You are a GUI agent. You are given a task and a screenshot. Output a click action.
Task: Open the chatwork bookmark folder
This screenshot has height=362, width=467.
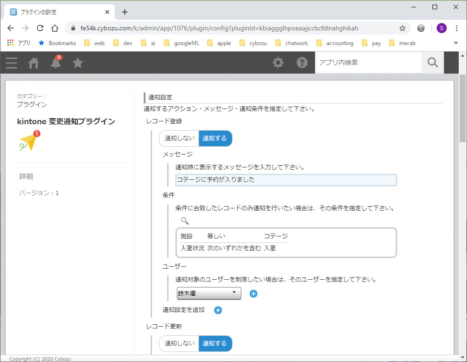(292, 43)
